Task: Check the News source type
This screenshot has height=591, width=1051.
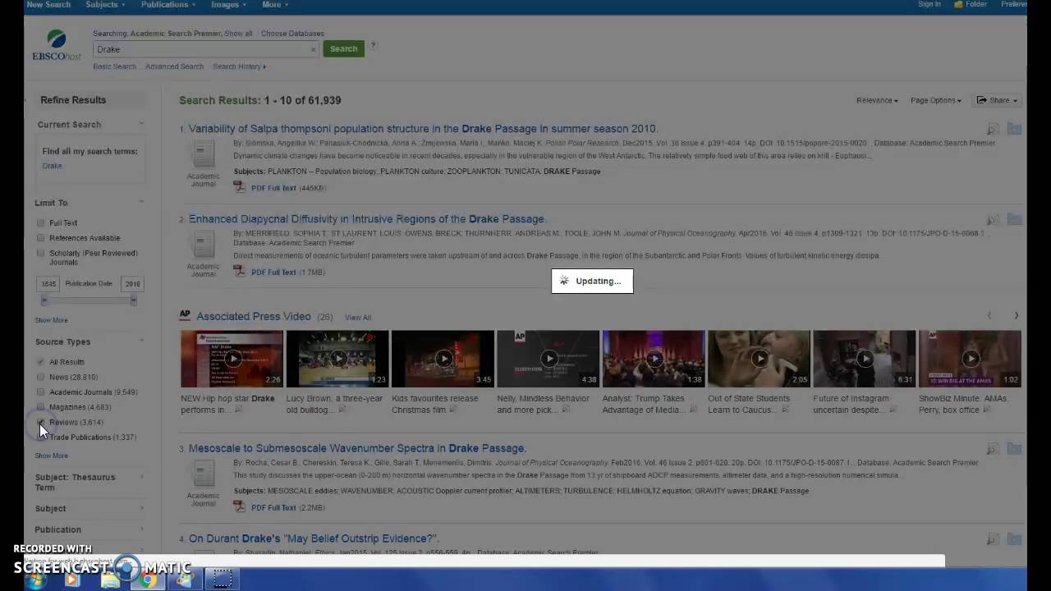Action: (x=41, y=377)
